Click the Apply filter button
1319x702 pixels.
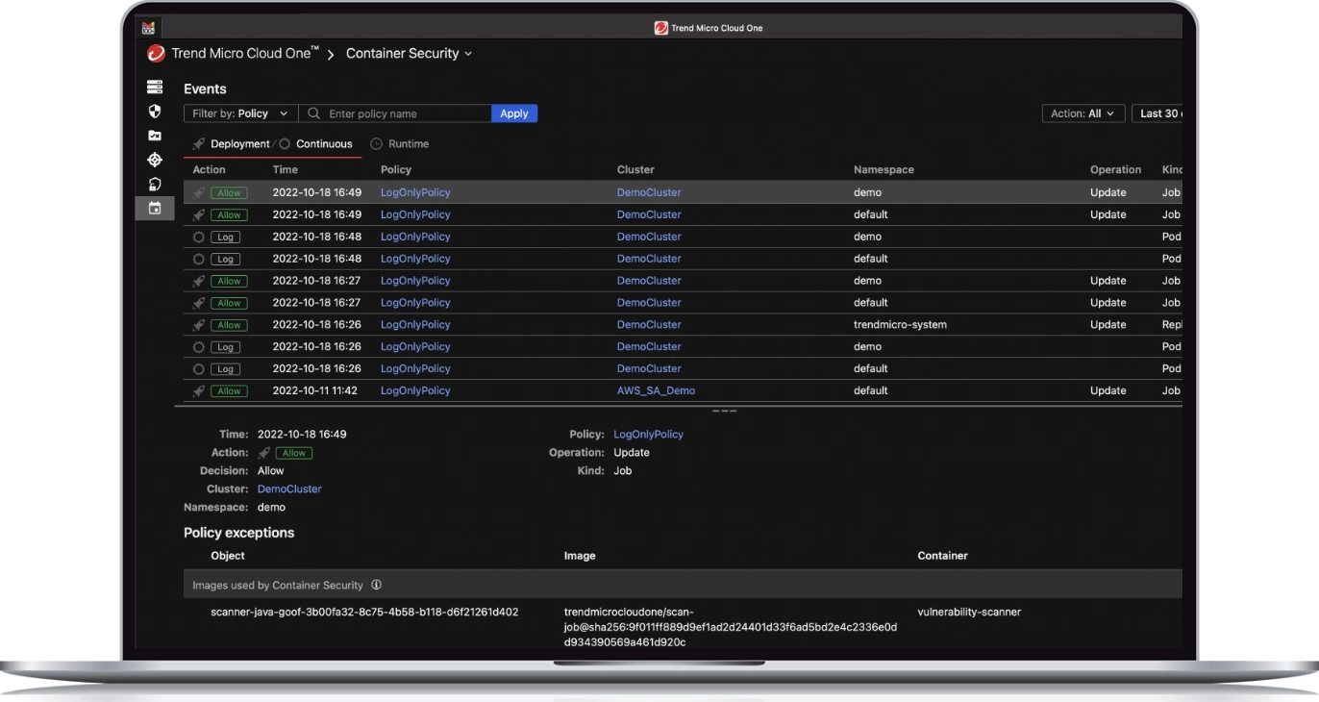(514, 113)
